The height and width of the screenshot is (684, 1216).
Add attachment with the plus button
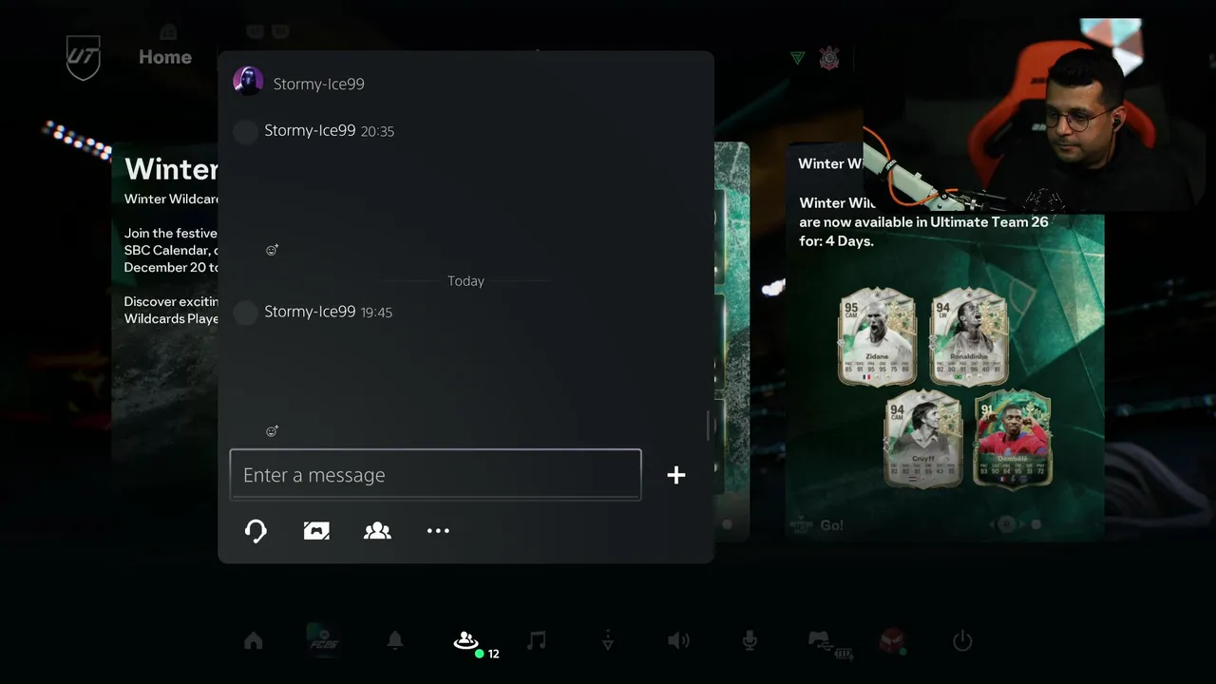click(676, 475)
